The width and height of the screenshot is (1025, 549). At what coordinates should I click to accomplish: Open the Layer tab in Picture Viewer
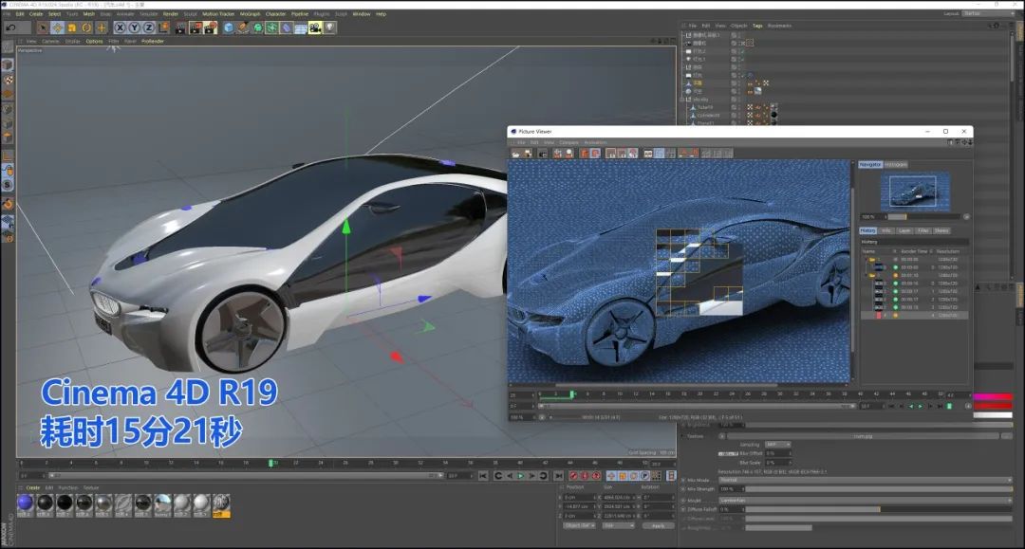click(x=904, y=230)
